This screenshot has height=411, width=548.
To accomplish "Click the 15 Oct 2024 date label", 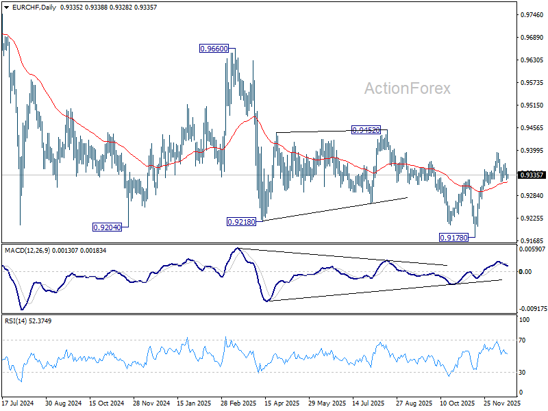I will [107, 403].
